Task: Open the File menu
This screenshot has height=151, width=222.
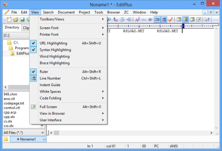Action: [14, 12]
